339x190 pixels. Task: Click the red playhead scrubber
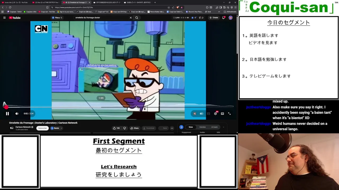(6, 107)
